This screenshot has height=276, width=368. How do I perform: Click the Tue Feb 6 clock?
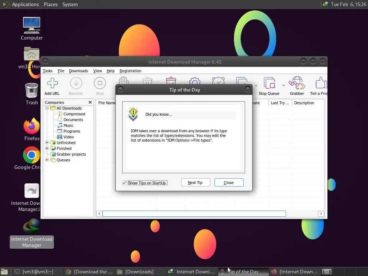click(x=349, y=4)
